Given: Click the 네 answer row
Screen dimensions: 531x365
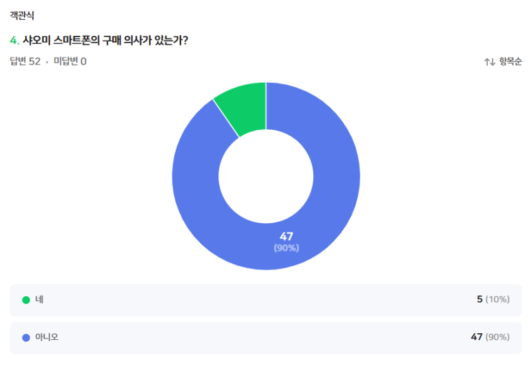Looking at the screenshot, I should [x=265, y=300].
